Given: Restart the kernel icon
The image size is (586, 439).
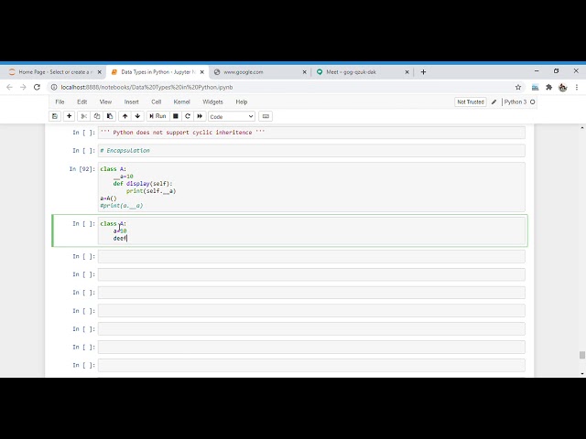Looking at the screenshot, I should click(x=188, y=116).
